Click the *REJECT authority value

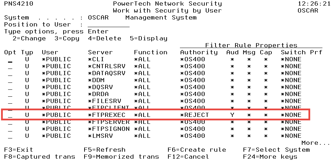(x=195, y=115)
